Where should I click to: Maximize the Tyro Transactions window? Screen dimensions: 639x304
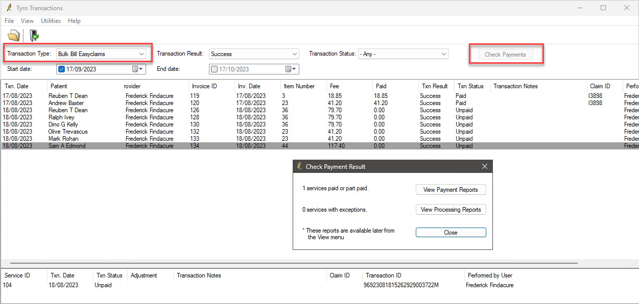click(x=603, y=8)
